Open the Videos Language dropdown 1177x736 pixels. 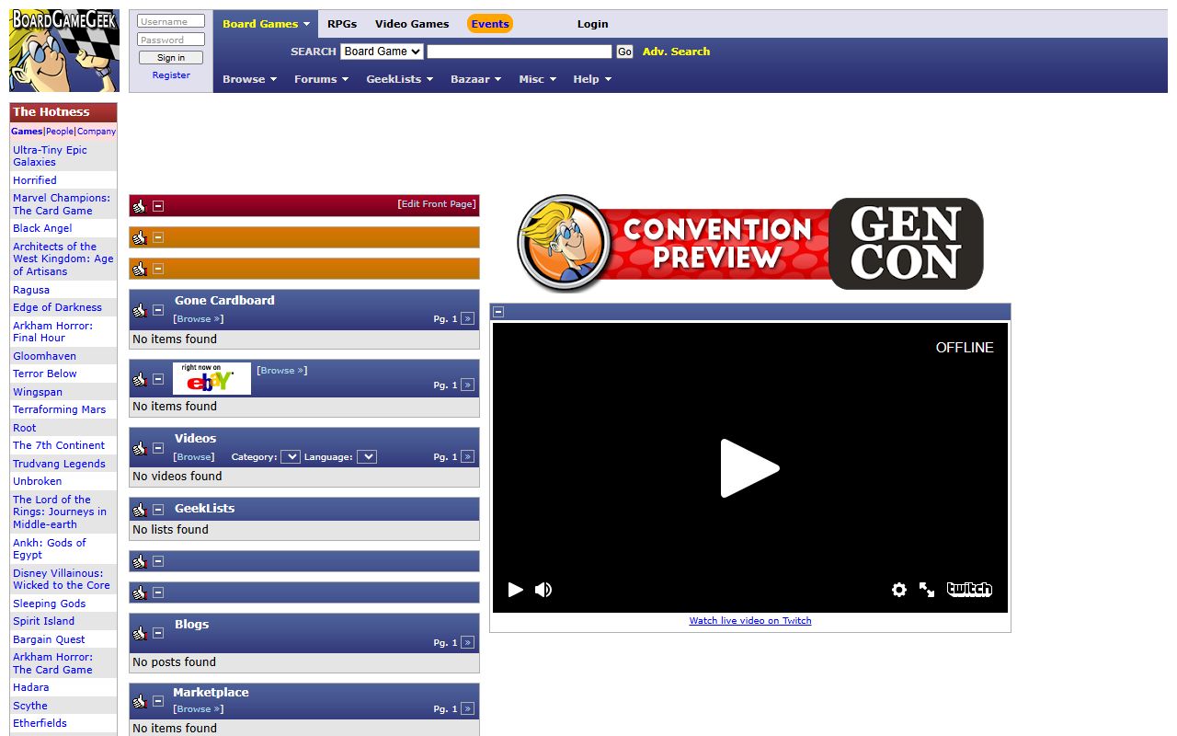pos(367,457)
